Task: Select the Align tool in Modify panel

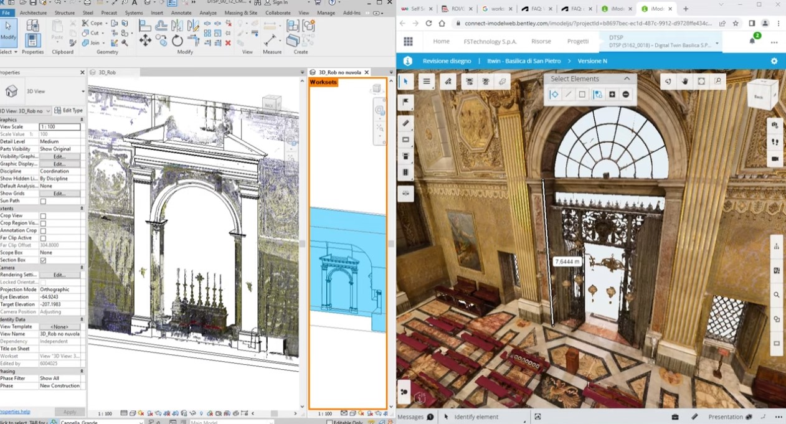Action: coord(145,26)
